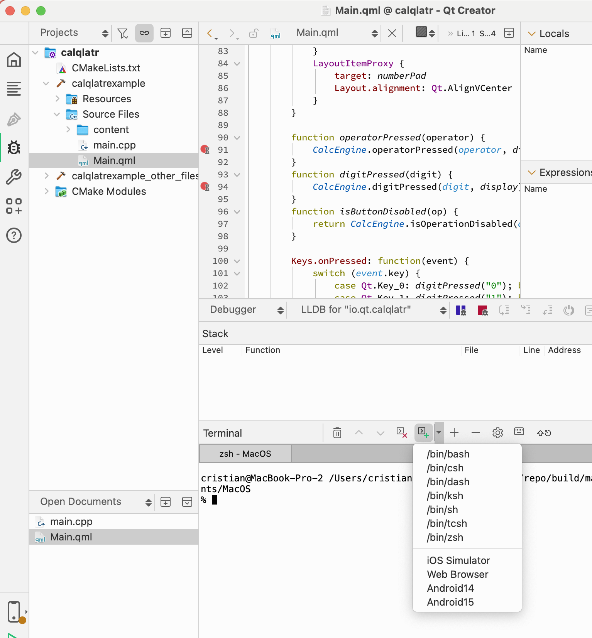The width and height of the screenshot is (592, 638).
Task: Toggle the file write-lock icon
Action: pos(254,34)
